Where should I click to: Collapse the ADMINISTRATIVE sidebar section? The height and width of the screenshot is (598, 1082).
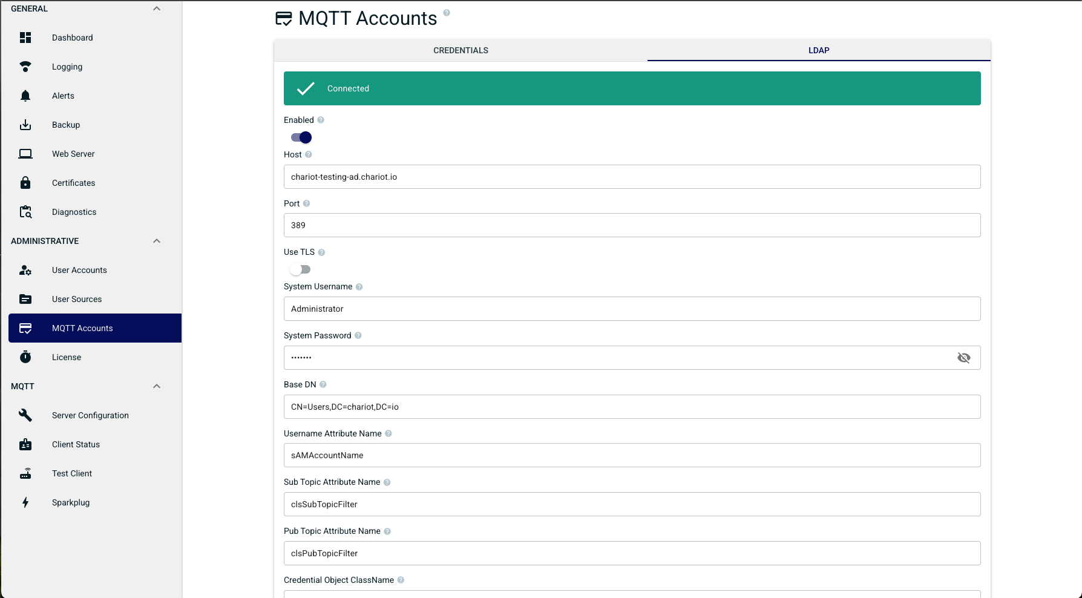point(157,241)
